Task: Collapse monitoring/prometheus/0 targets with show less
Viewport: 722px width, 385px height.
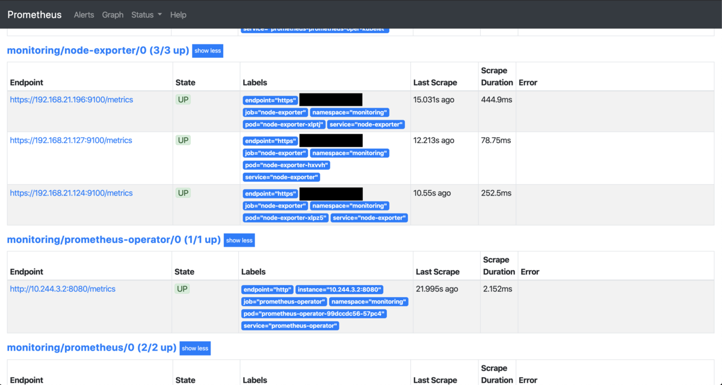Action: 195,348
